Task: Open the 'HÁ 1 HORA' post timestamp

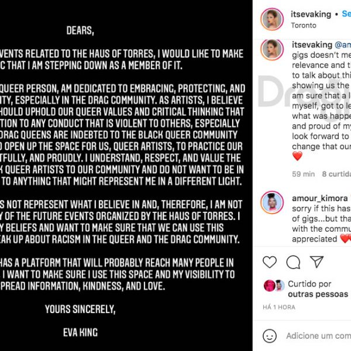Action: pos(279,307)
